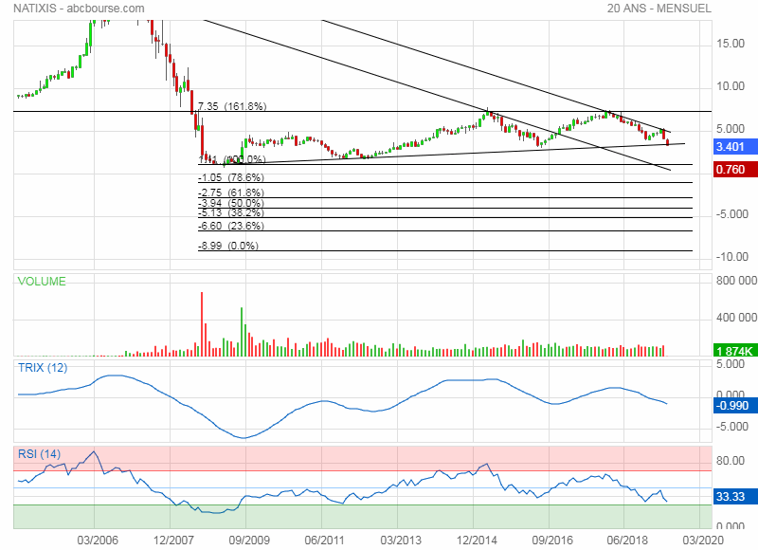
Task: Select the -0.990 TRIX value tag
Action: pyautogui.click(x=735, y=405)
